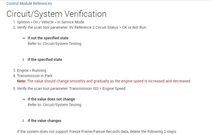This screenshot has width=211, height=135.
Task: Click the Circuit/System Verification heading
Action: point(56,14)
